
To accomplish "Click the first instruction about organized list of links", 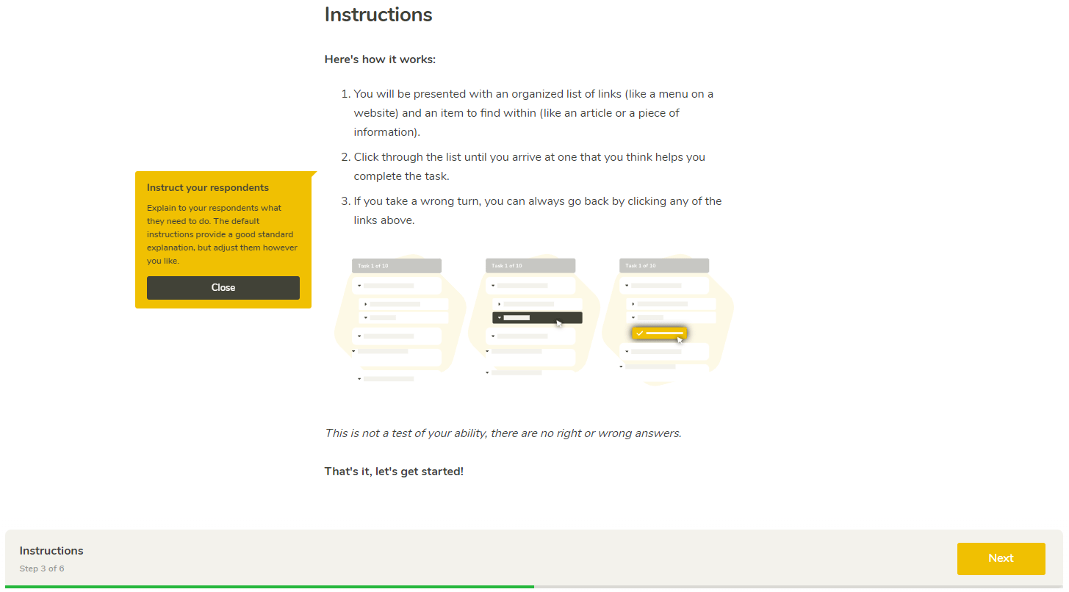I will coord(533,113).
